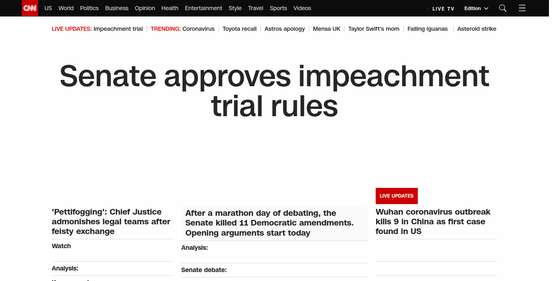Click the trending Coronavirus link
The image size is (553, 281).
click(198, 29)
